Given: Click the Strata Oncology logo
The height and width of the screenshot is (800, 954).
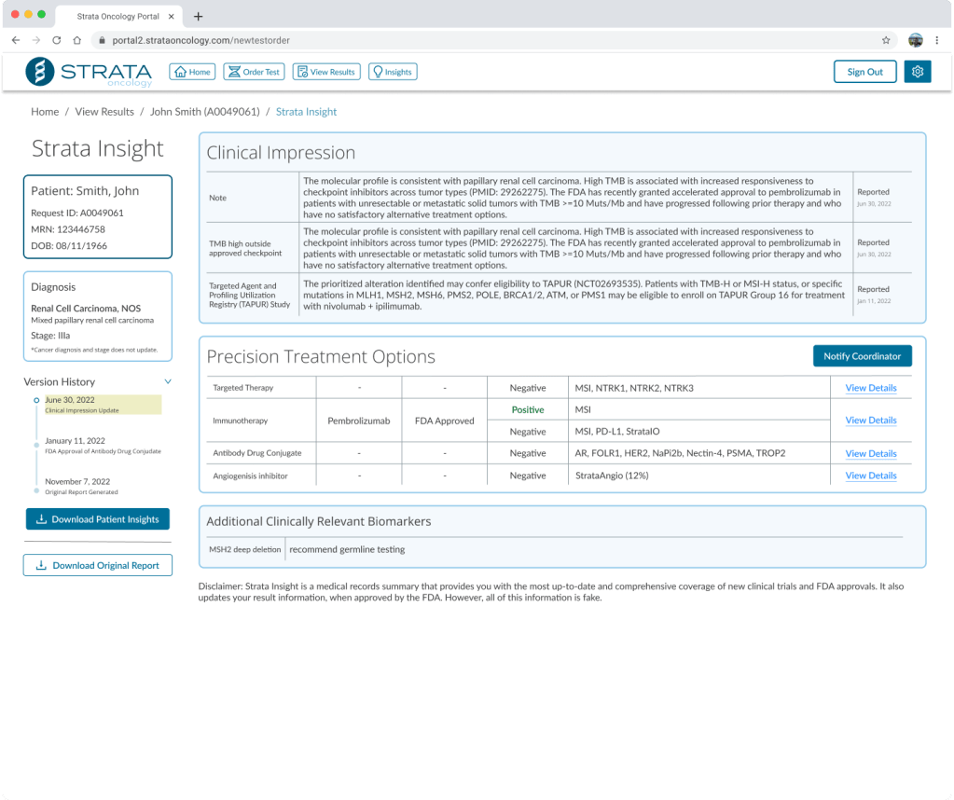Looking at the screenshot, I should click(89, 72).
